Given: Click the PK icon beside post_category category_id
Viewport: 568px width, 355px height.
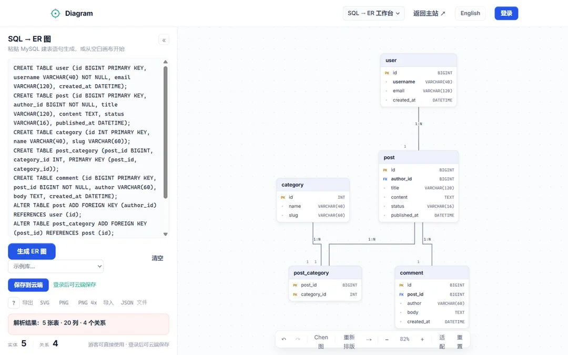Looking at the screenshot, I should click(295, 295).
